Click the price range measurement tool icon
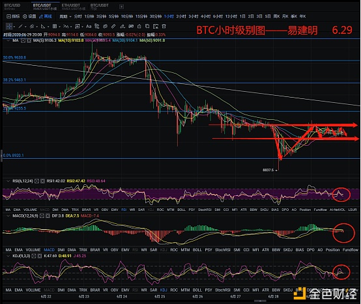 [97, 26]
